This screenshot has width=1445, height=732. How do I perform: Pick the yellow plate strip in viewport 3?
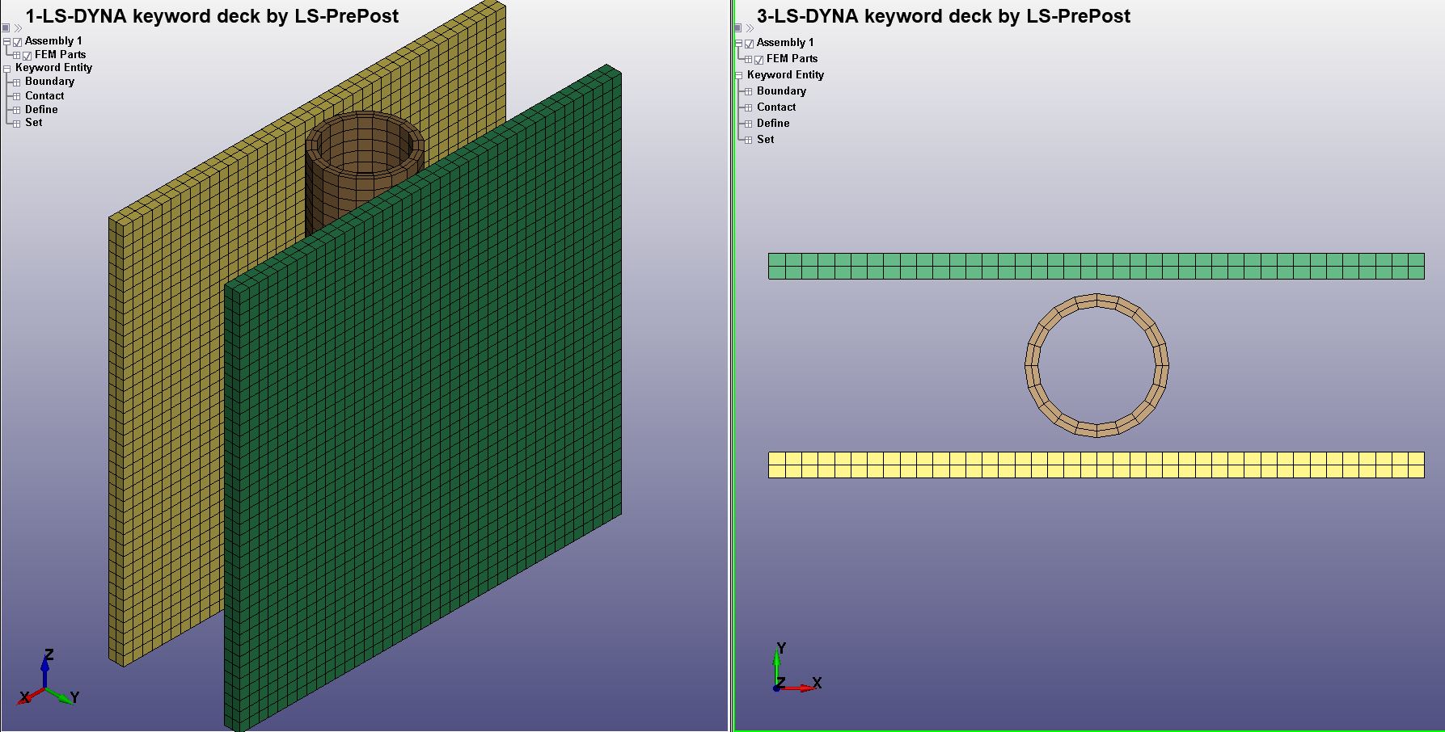[x=1096, y=465]
